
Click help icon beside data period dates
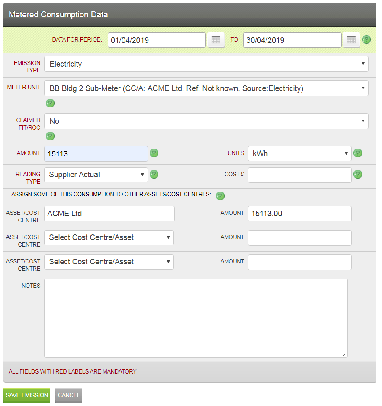[x=366, y=40]
